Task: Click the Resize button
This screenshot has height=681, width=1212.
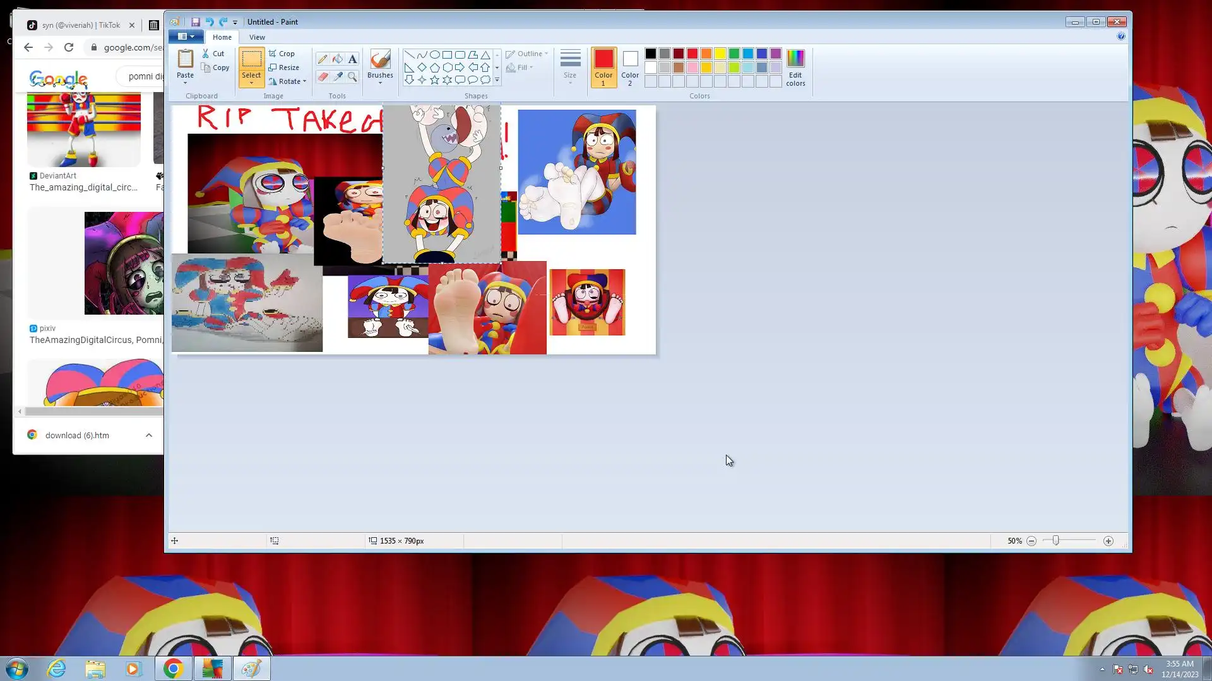Action: [283, 67]
